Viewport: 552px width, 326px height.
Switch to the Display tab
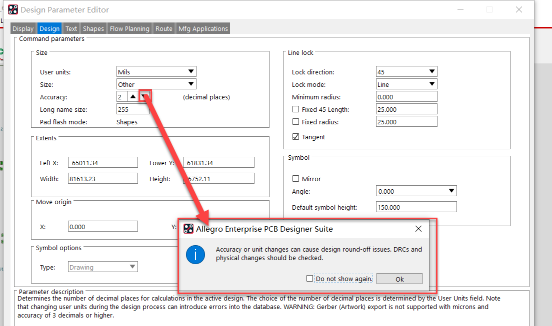coord(23,29)
